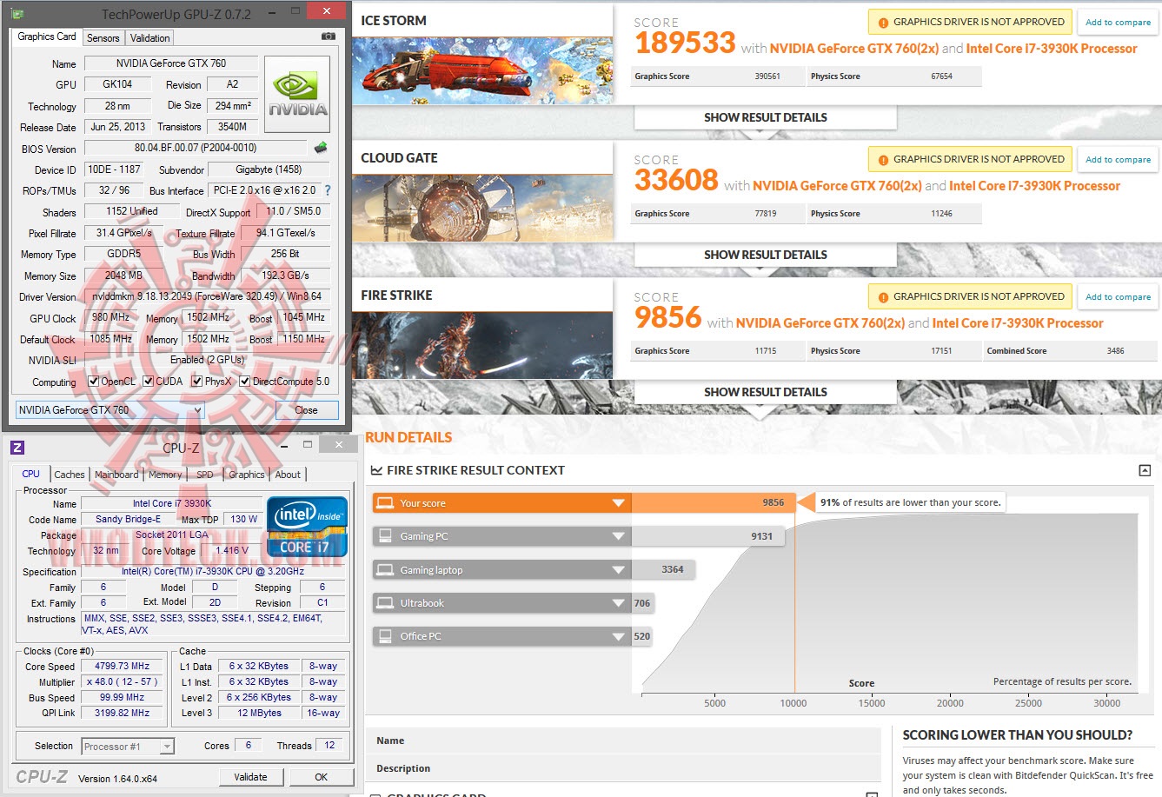Open the Processor #1 selection dropdown
The height and width of the screenshot is (797, 1162).
[128, 747]
